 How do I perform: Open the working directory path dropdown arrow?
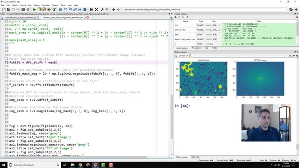click(287, 9)
